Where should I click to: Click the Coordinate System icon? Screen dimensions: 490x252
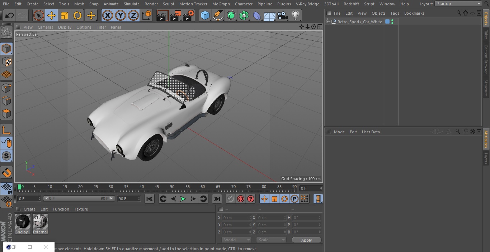coord(147,15)
